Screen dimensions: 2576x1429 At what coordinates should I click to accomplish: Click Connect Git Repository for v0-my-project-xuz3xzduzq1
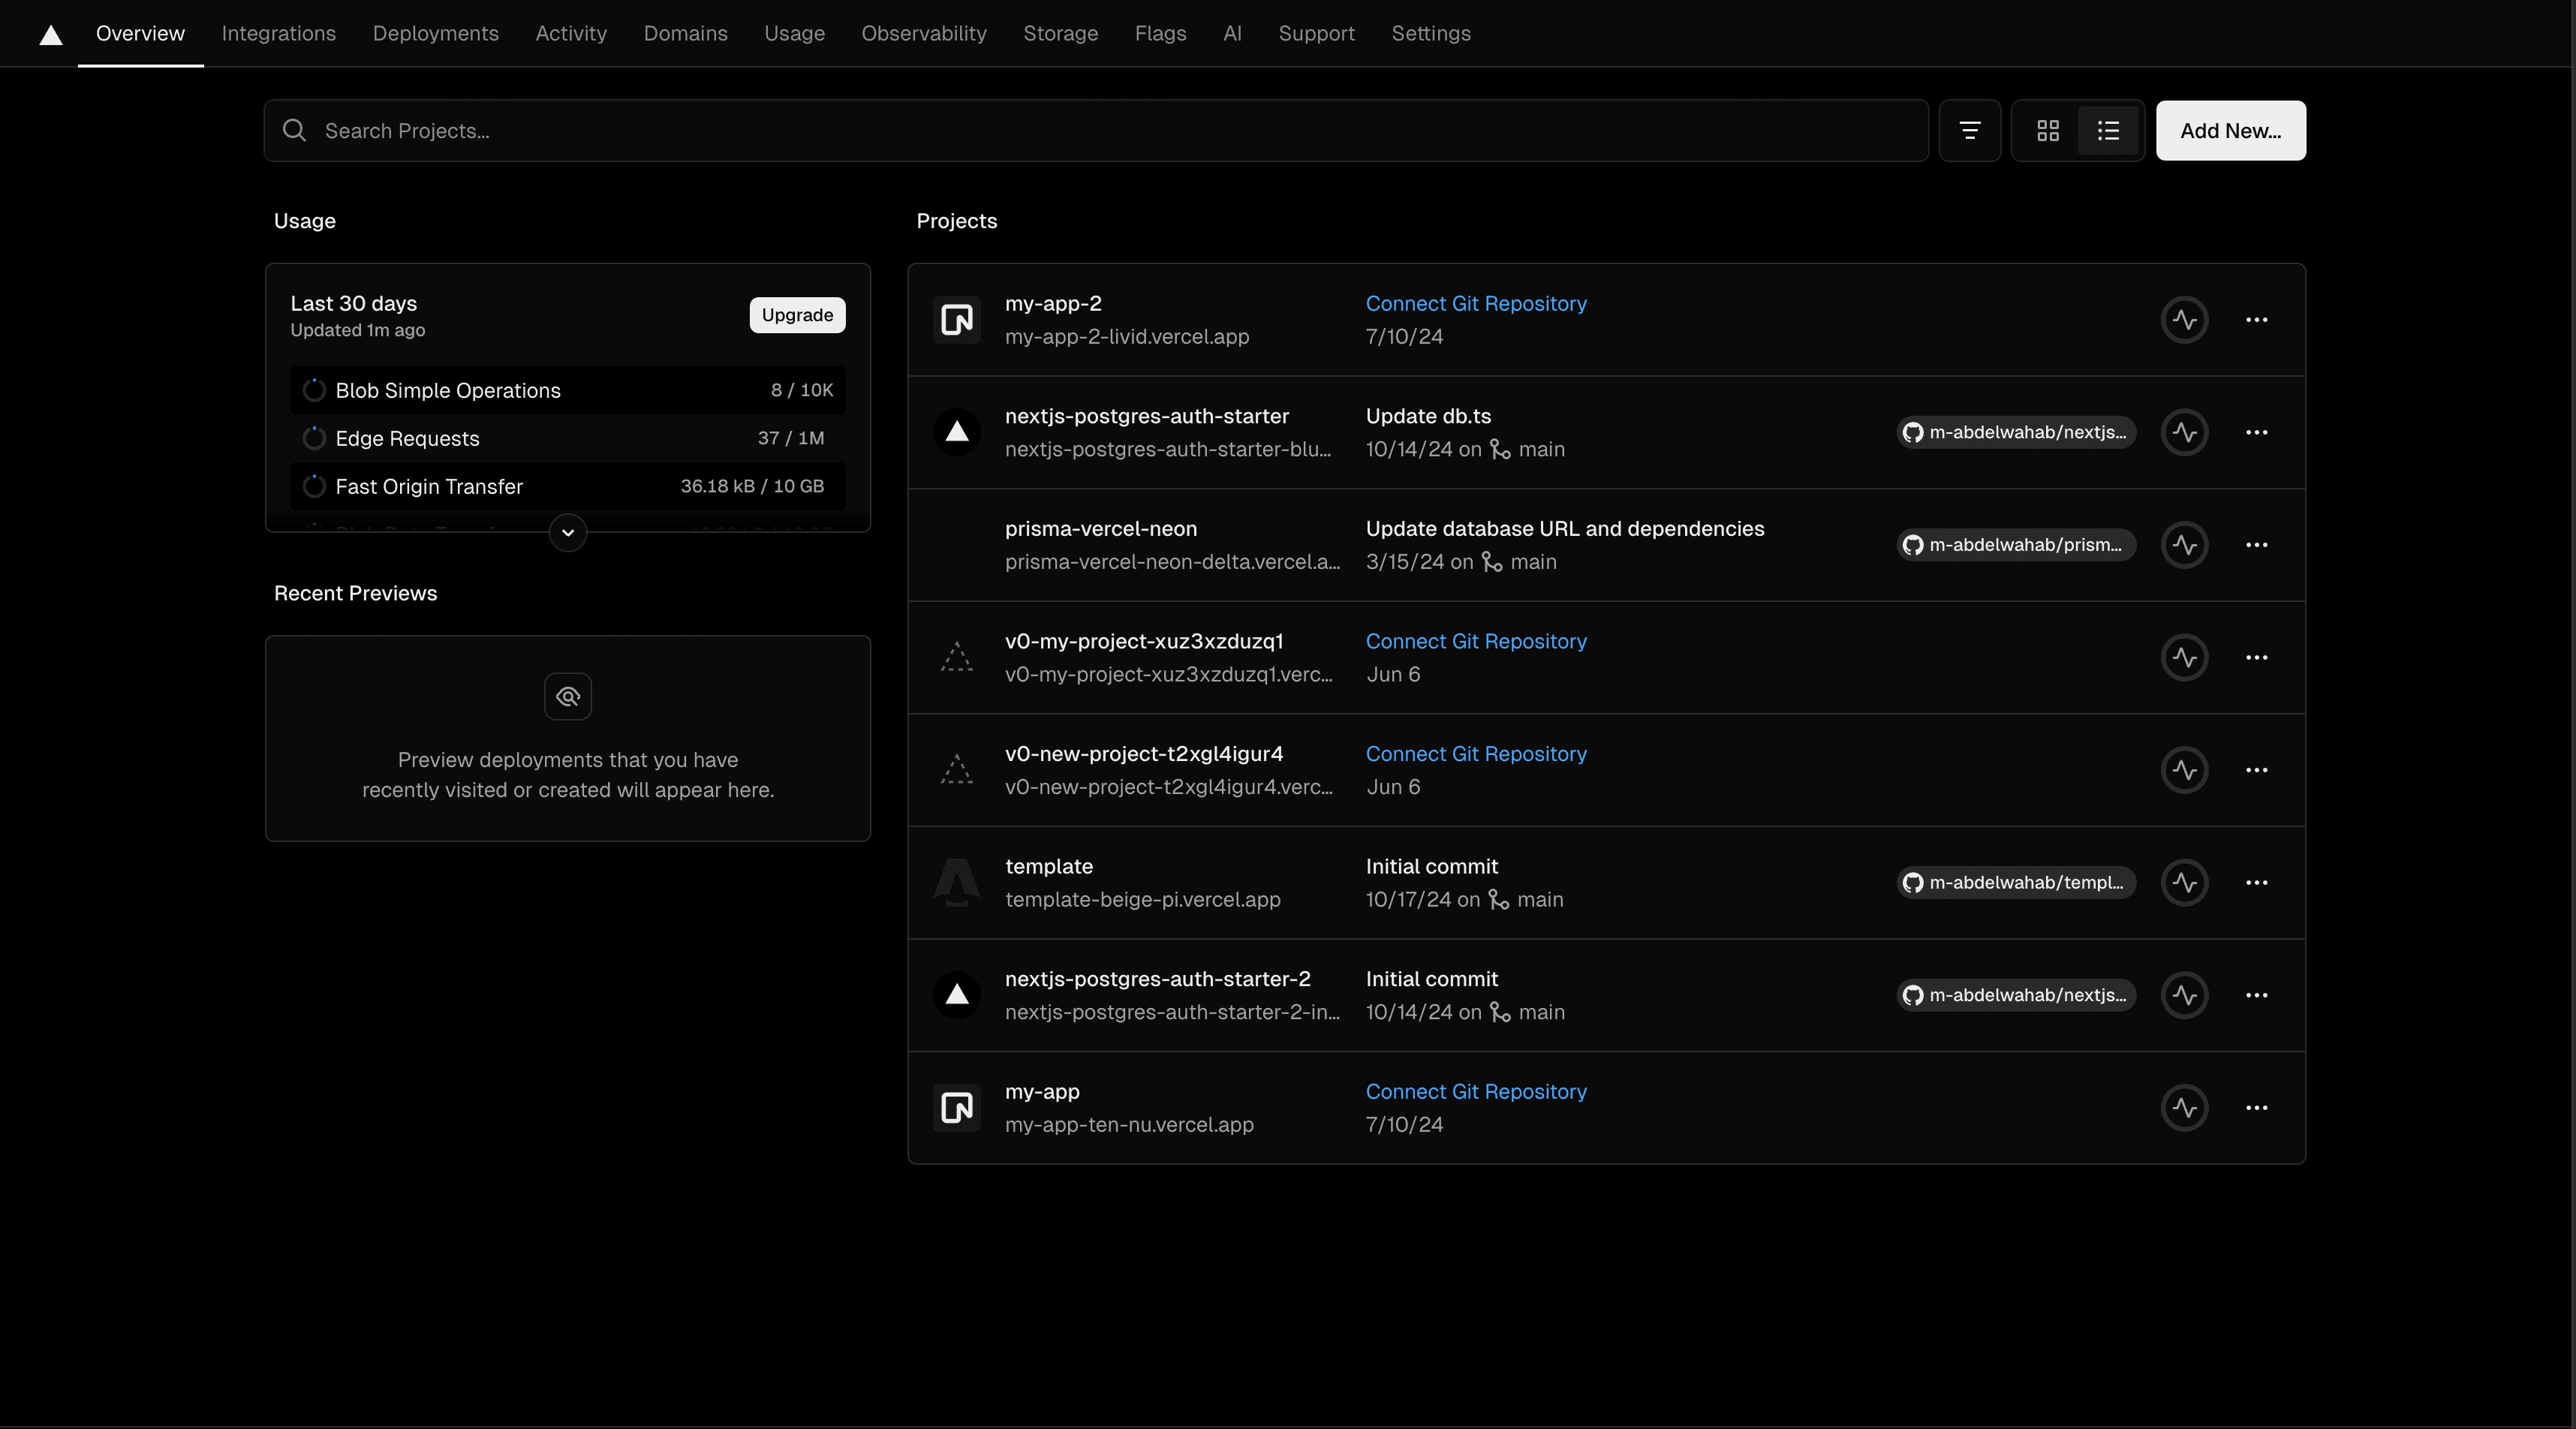pos(1475,642)
